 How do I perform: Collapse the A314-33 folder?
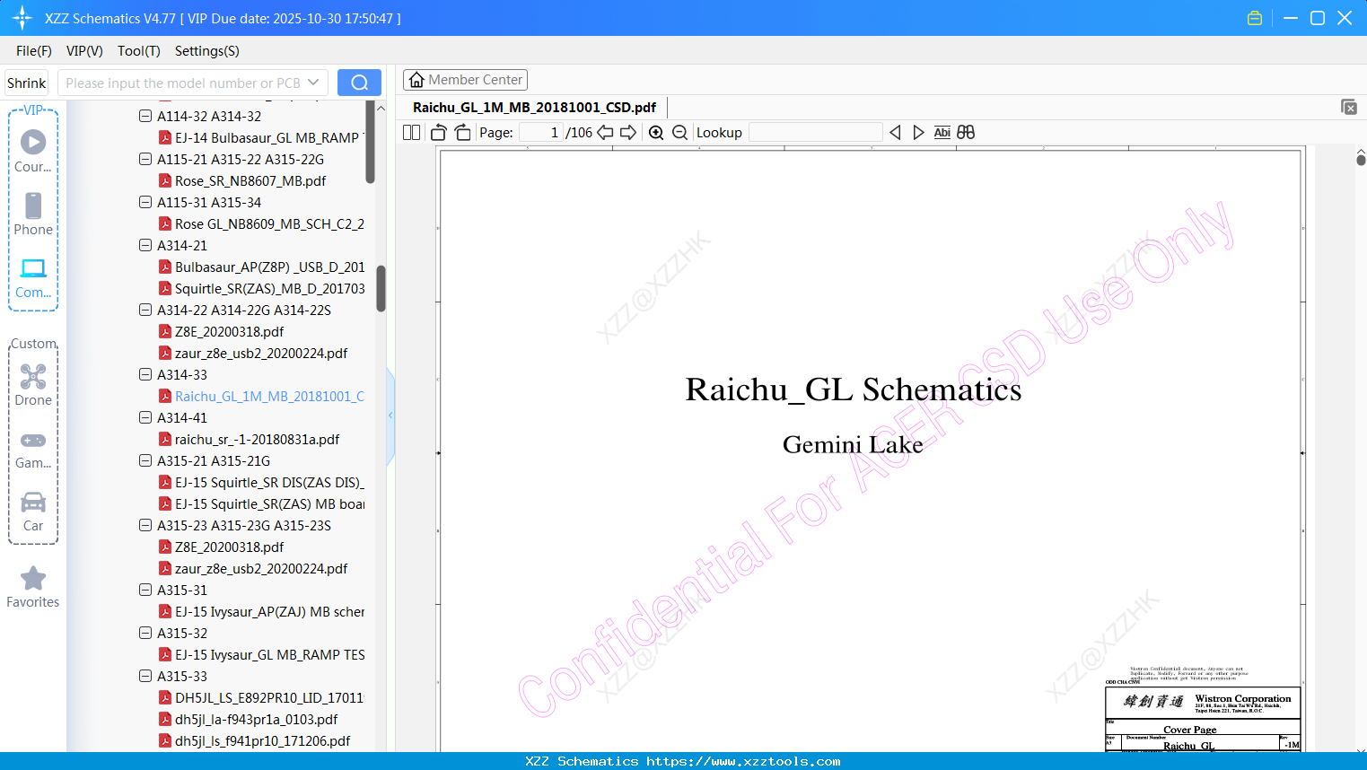[145, 374]
